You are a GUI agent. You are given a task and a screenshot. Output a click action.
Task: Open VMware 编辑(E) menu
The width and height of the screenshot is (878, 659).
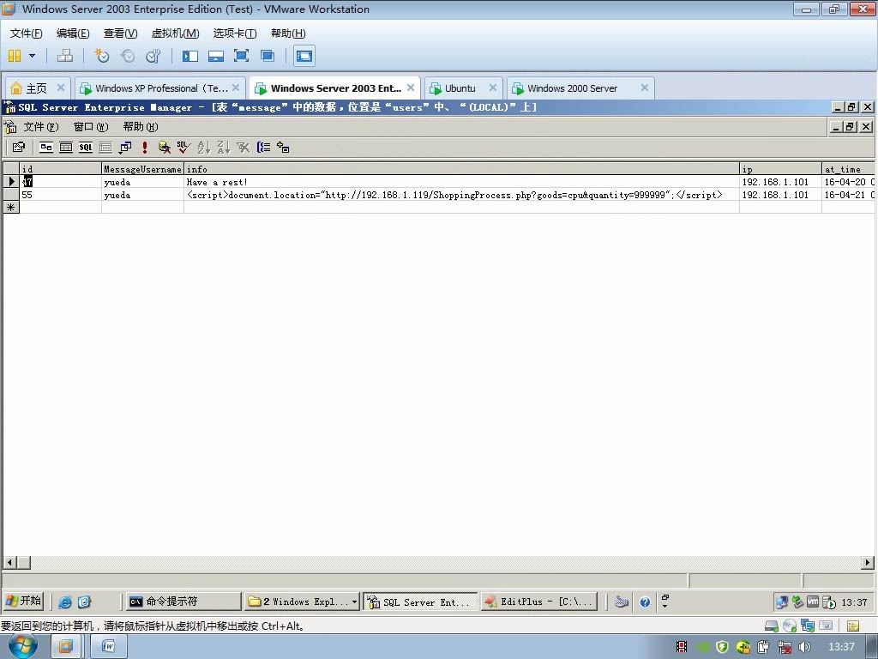click(x=73, y=33)
